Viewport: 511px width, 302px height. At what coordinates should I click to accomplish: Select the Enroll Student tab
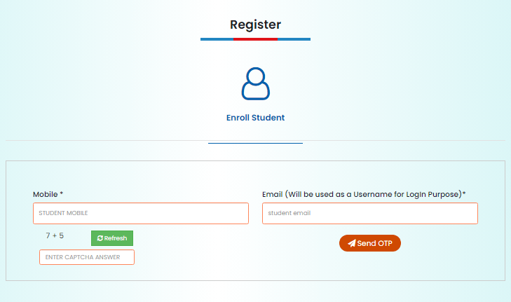255,118
